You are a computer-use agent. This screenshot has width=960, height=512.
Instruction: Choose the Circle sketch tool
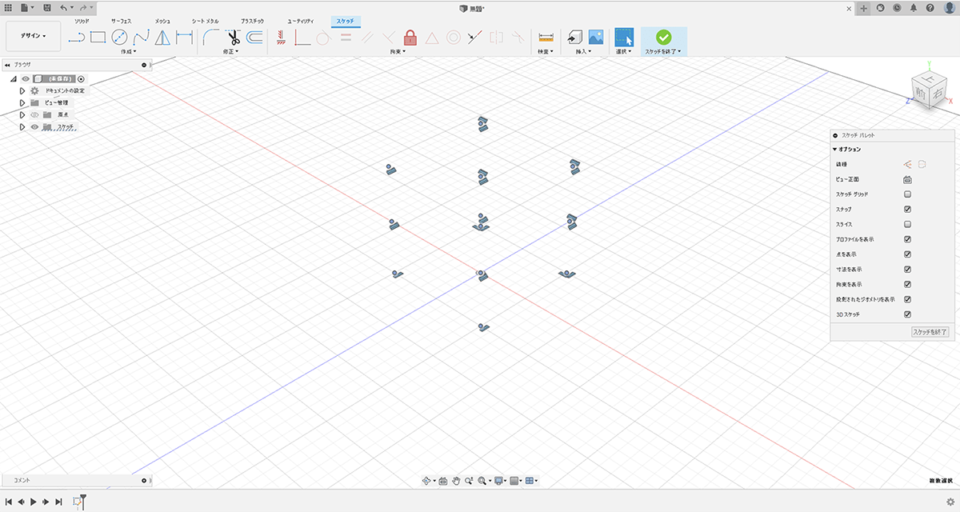pyautogui.click(x=119, y=37)
